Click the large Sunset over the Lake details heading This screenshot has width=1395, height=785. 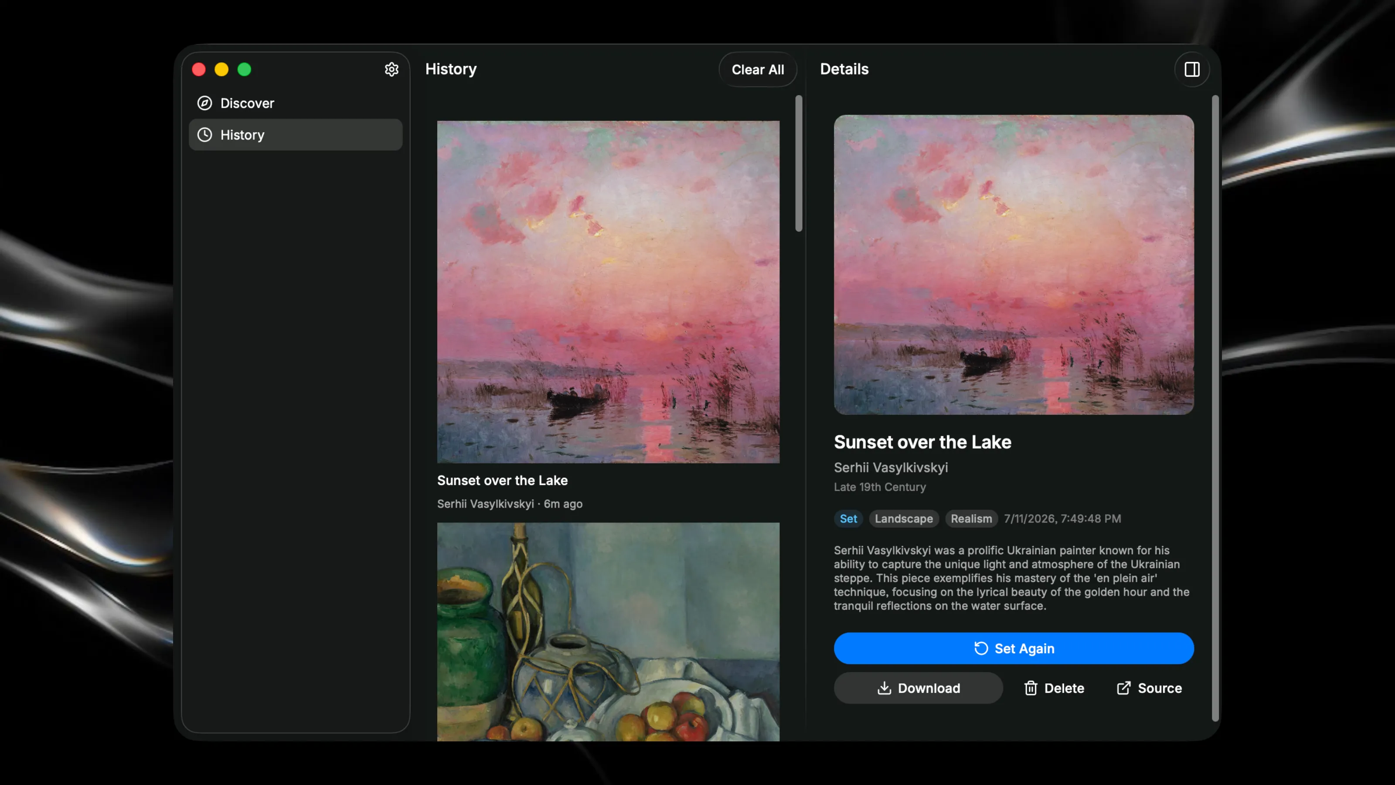pyautogui.click(x=922, y=441)
